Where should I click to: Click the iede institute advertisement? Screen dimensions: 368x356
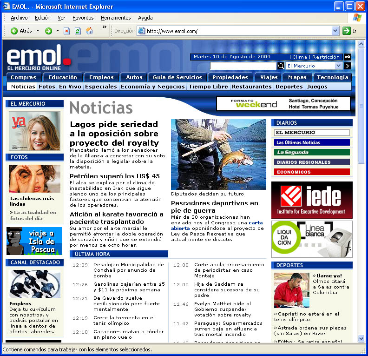click(x=312, y=200)
